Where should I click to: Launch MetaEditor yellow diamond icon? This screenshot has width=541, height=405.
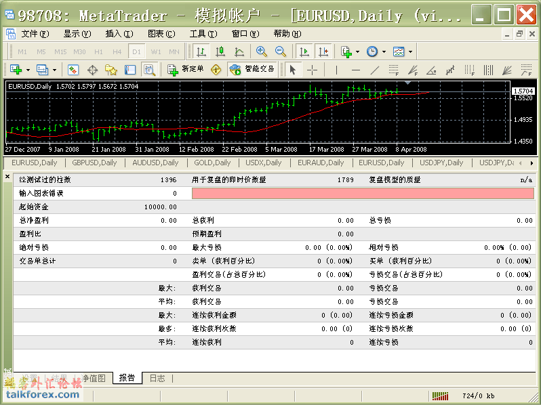[216, 70]
